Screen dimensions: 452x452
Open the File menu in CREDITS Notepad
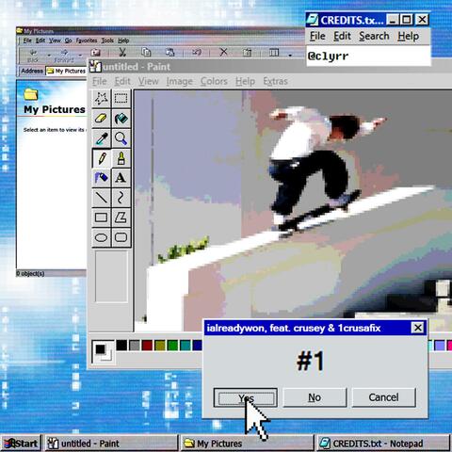[x=317, y=36]
